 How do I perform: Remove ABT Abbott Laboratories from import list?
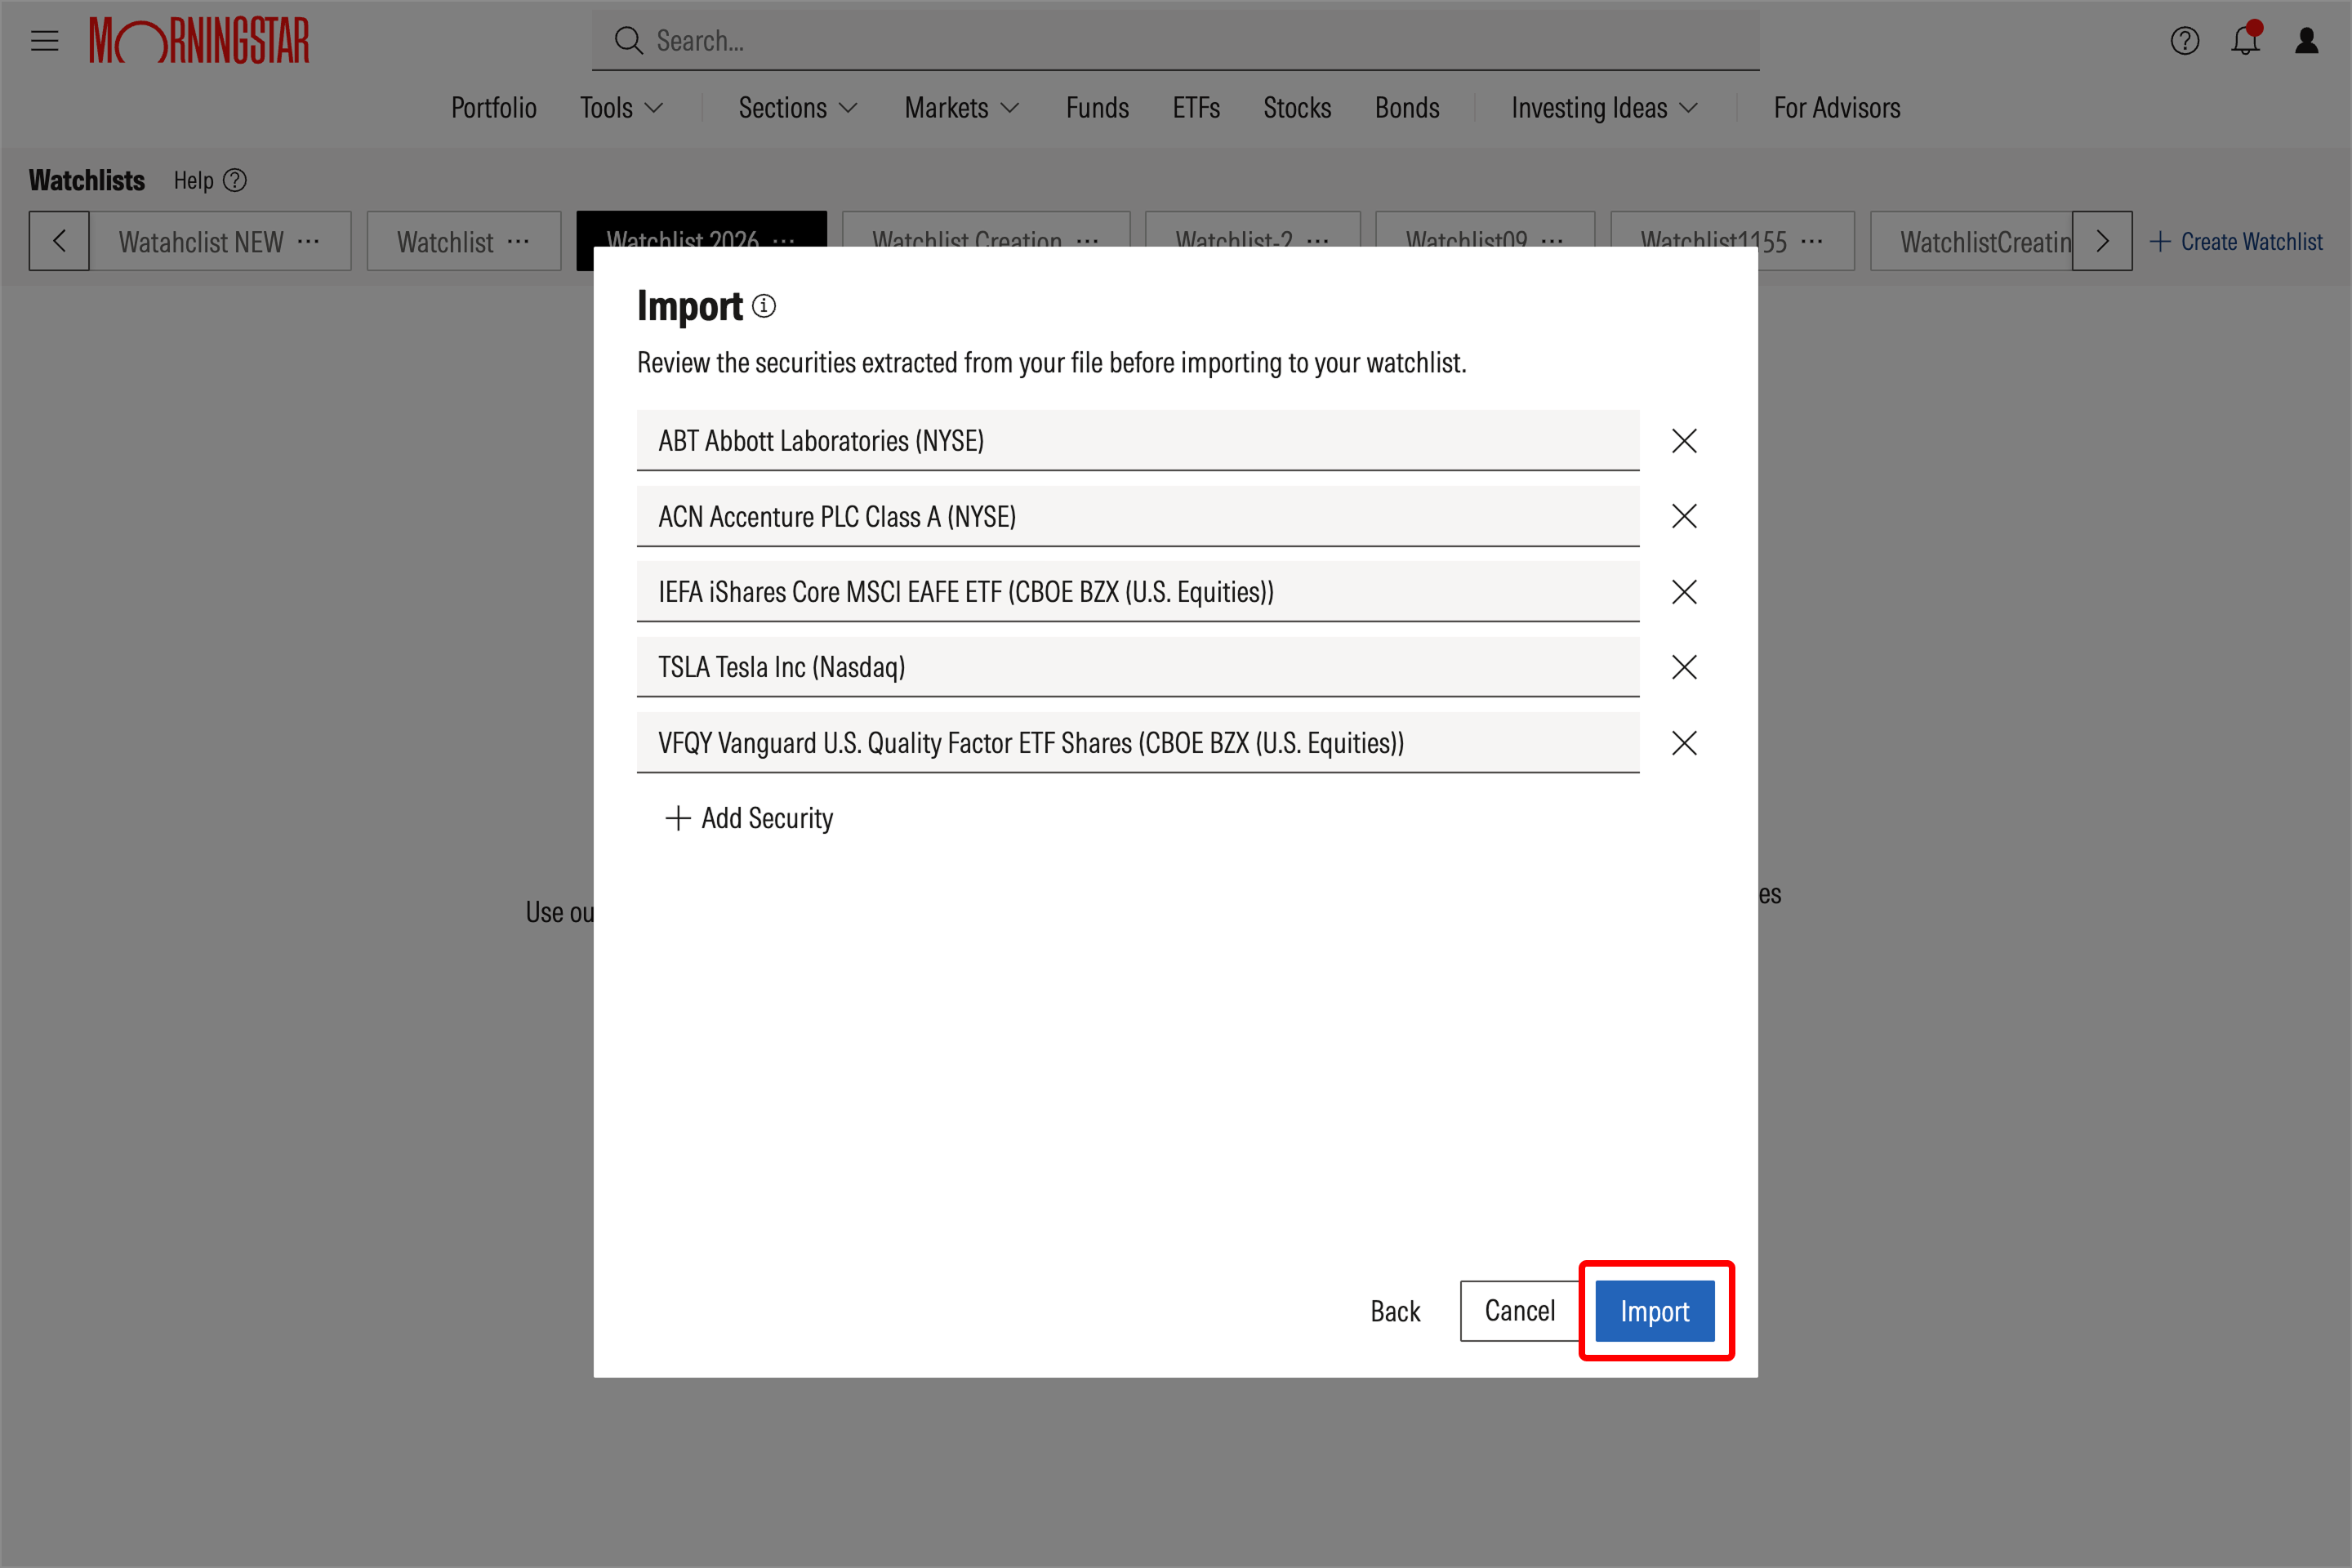point(1684,441)
